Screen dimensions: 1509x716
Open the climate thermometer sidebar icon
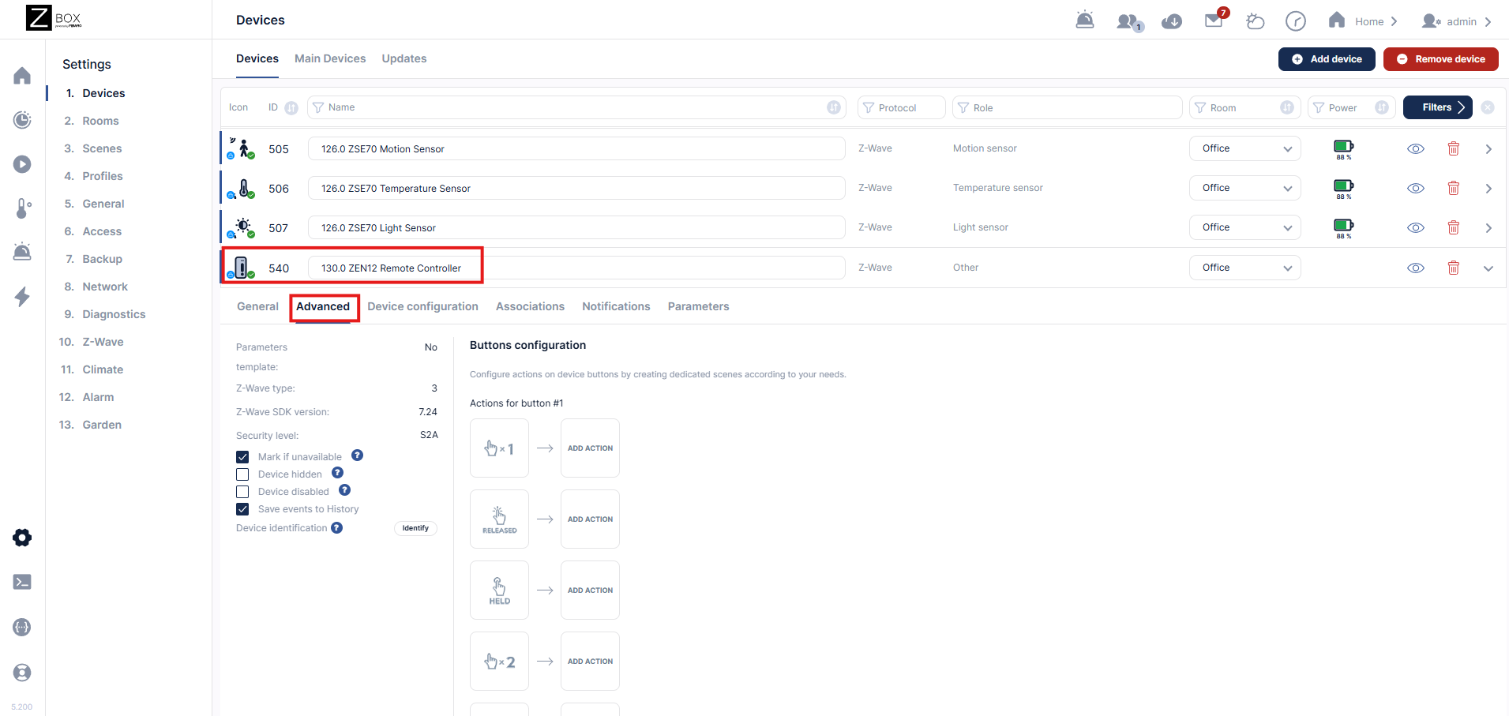(22, 208)
